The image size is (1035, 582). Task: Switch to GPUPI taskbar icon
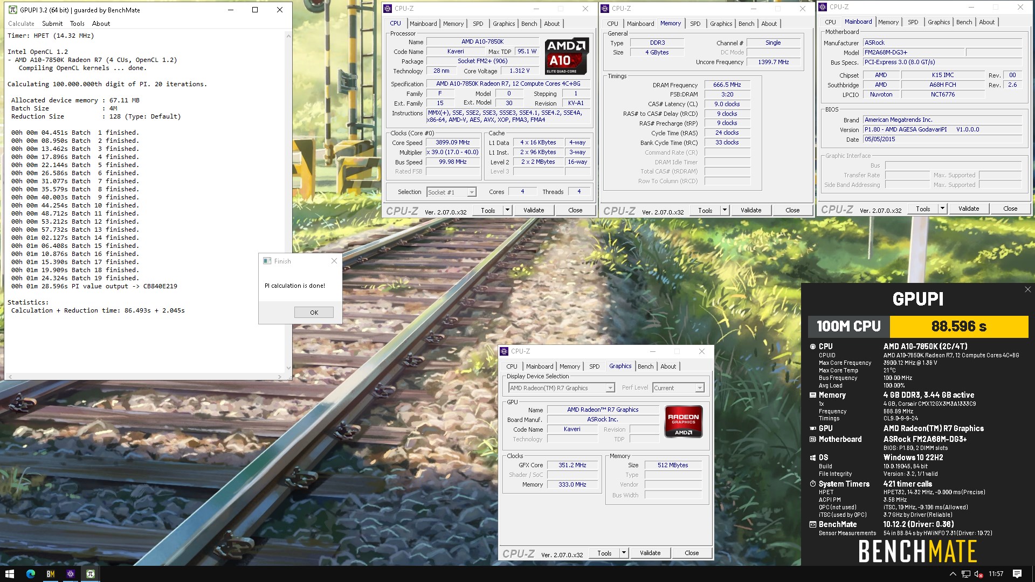(x=91, y=574)
